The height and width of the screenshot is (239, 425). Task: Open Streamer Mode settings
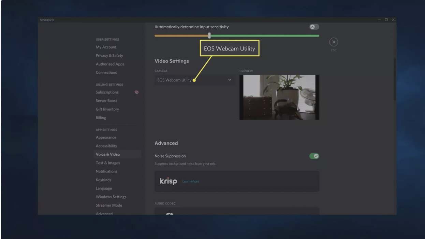tap(109, 205)
